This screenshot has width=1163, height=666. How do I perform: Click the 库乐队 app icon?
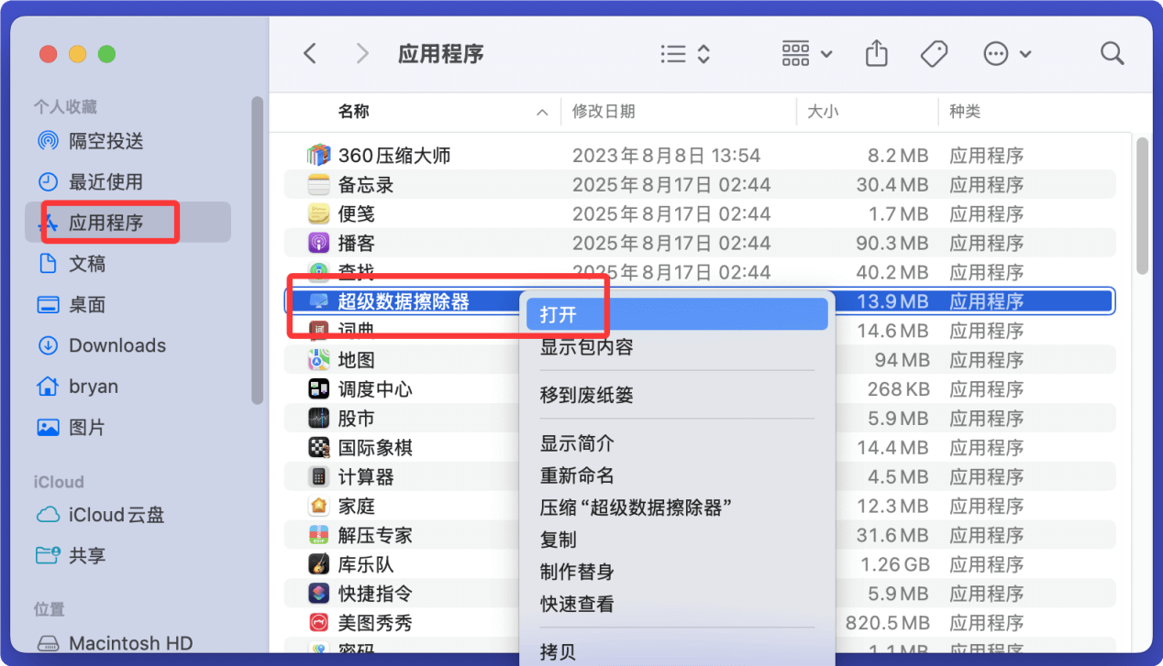[318, 564]
